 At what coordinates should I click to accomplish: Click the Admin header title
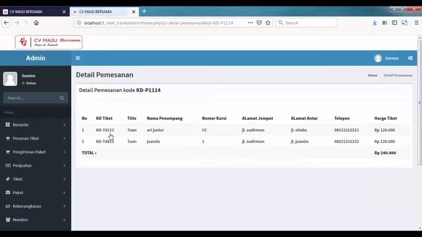[36, 58]
